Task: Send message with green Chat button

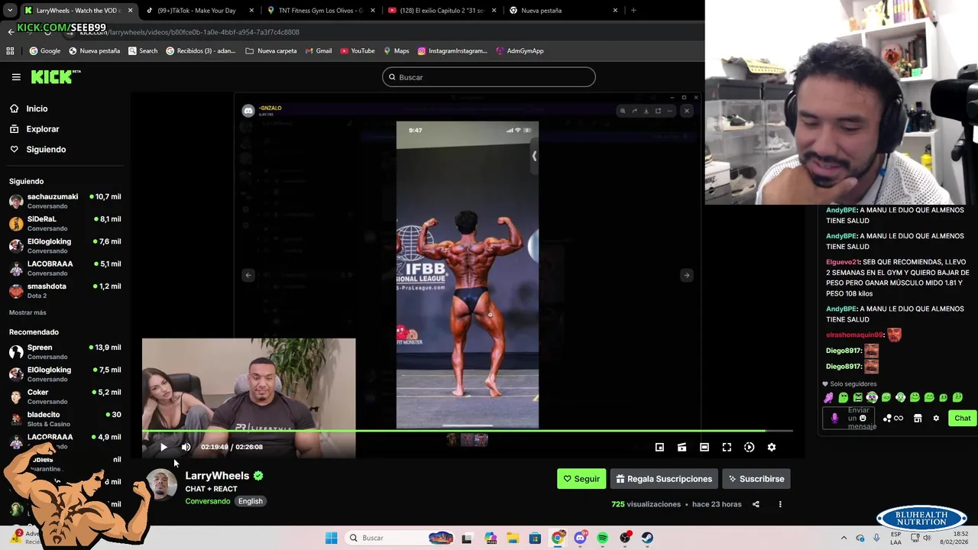Action: pos(962,418)
